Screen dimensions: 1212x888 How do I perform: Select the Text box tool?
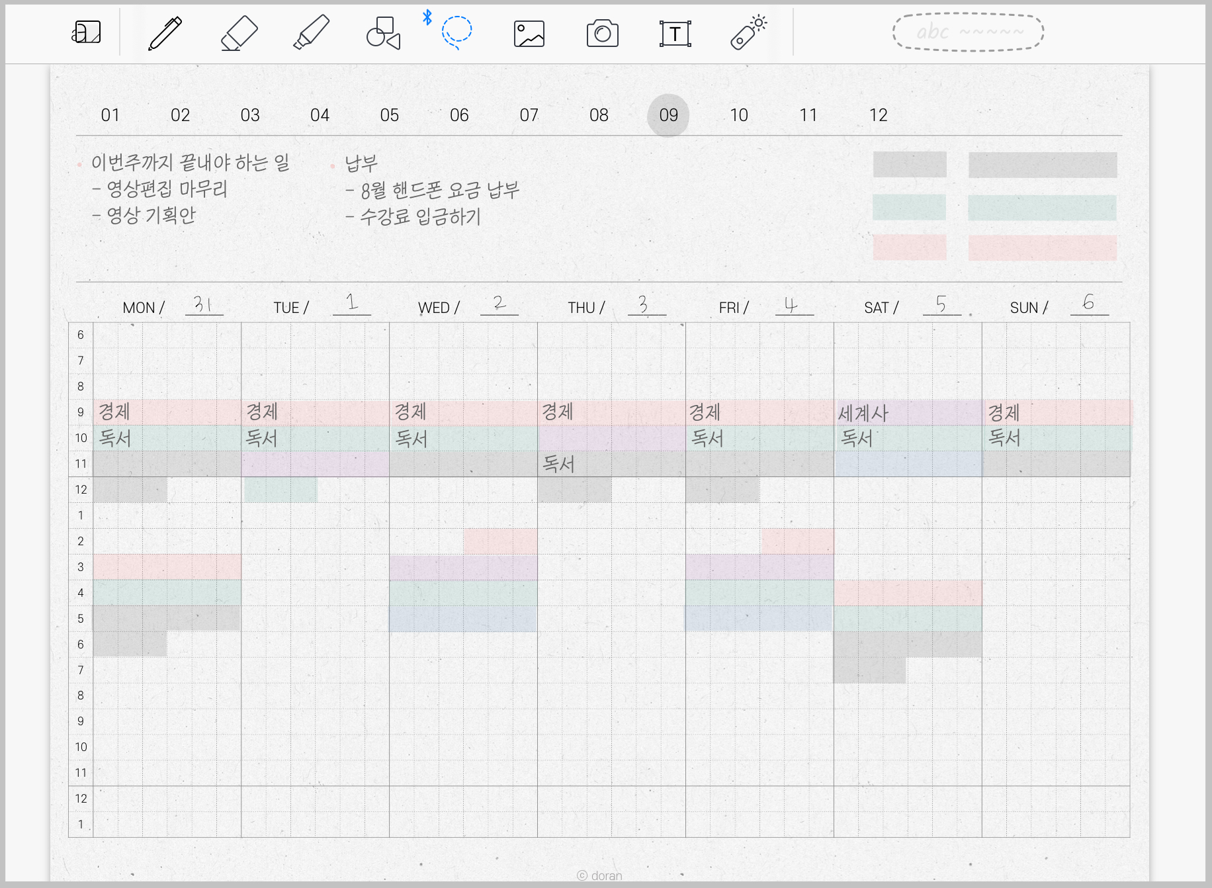(x=675, y=33)
